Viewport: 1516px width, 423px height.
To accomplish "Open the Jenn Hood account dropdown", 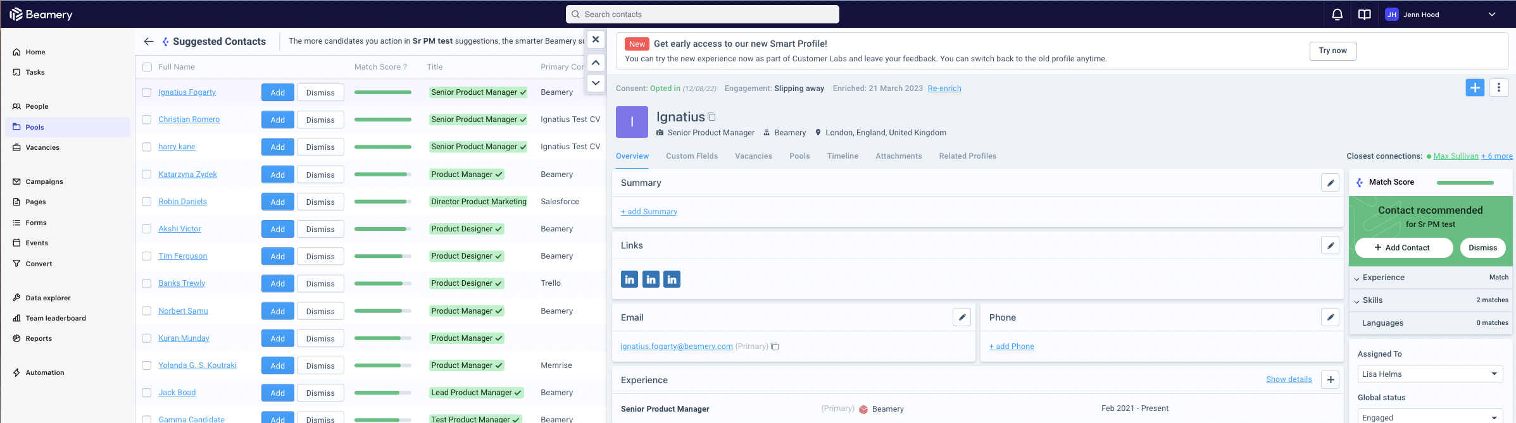I will pos(1440,15).
